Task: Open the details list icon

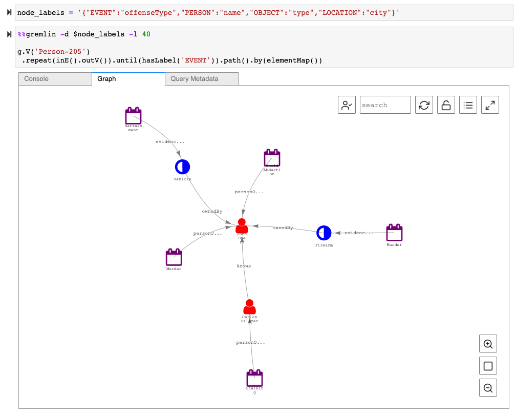Action: (468, 105)
